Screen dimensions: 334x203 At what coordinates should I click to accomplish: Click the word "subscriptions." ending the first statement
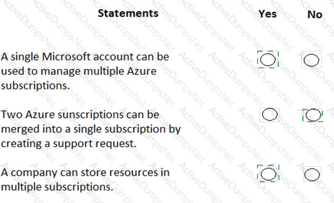coord(35,86)
